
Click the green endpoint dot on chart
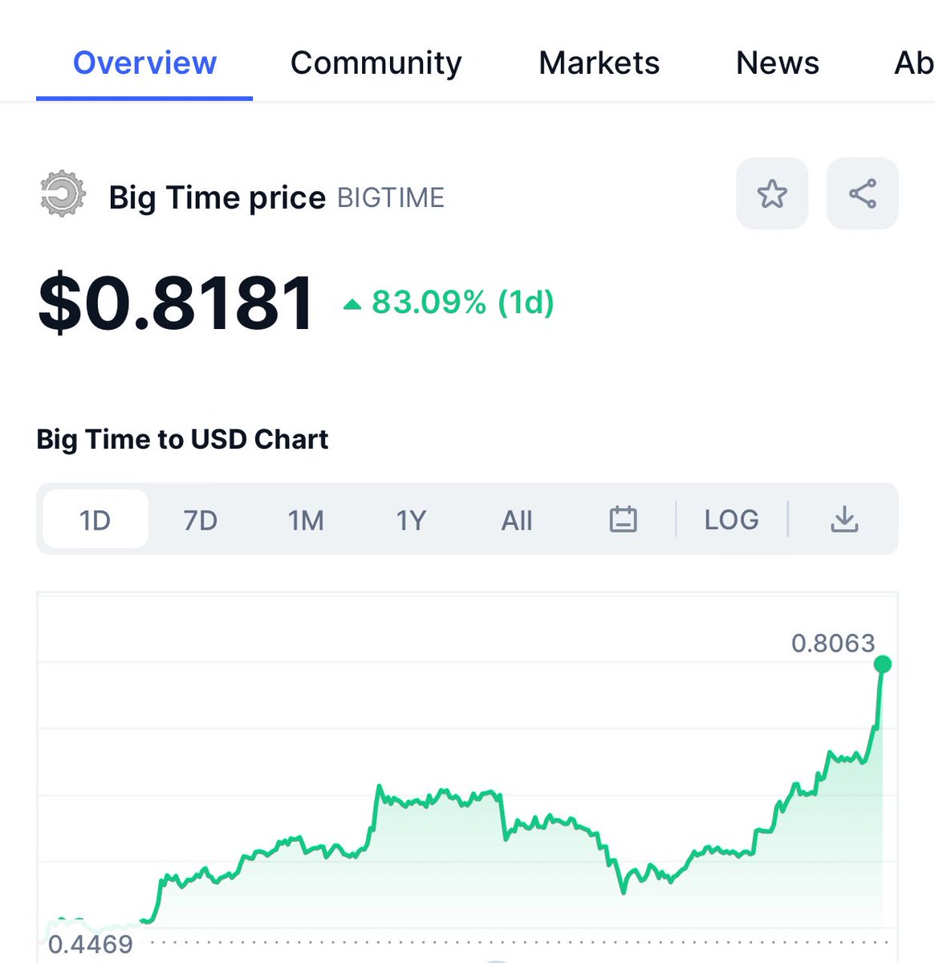tap(883, 664)
